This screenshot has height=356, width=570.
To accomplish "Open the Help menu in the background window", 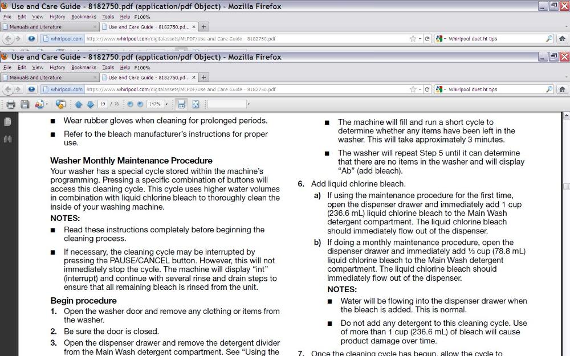I will point(125,17).
